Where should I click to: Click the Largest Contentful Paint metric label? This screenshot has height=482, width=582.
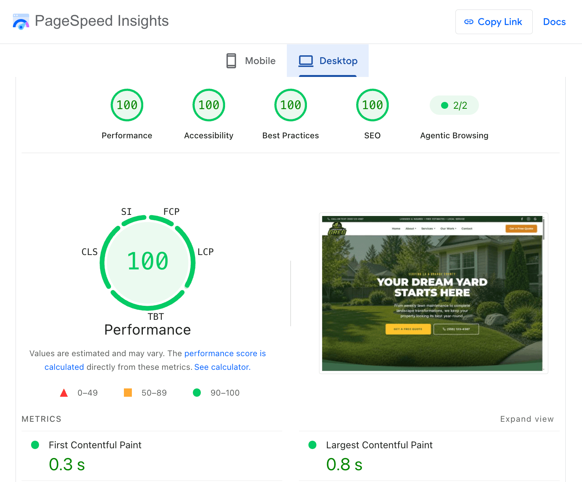379,445
